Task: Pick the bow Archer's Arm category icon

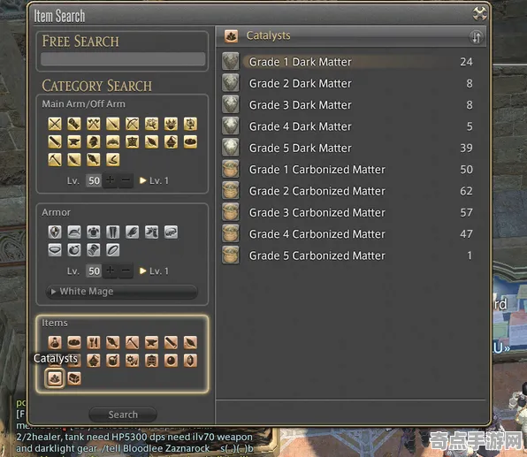Action: [x=132, y=124]
